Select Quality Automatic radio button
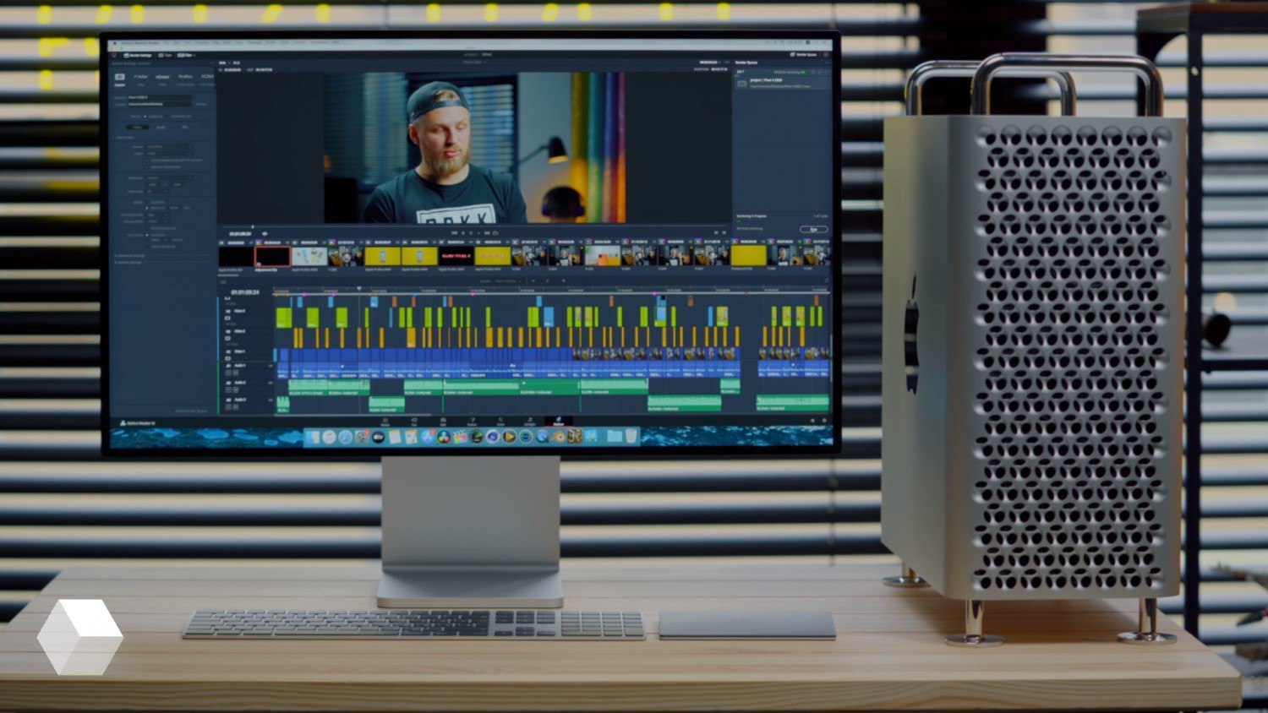The width and height of the screenshot is (1268, 713). pos(147,202)
